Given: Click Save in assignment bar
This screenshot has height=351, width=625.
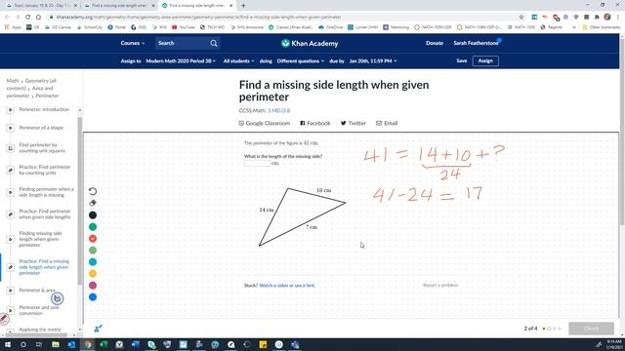Looking at the screenshot, I should point(461,60).
